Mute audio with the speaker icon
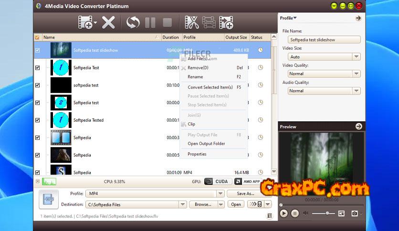The width and height of the screenshot is (399, 231). 305,213
